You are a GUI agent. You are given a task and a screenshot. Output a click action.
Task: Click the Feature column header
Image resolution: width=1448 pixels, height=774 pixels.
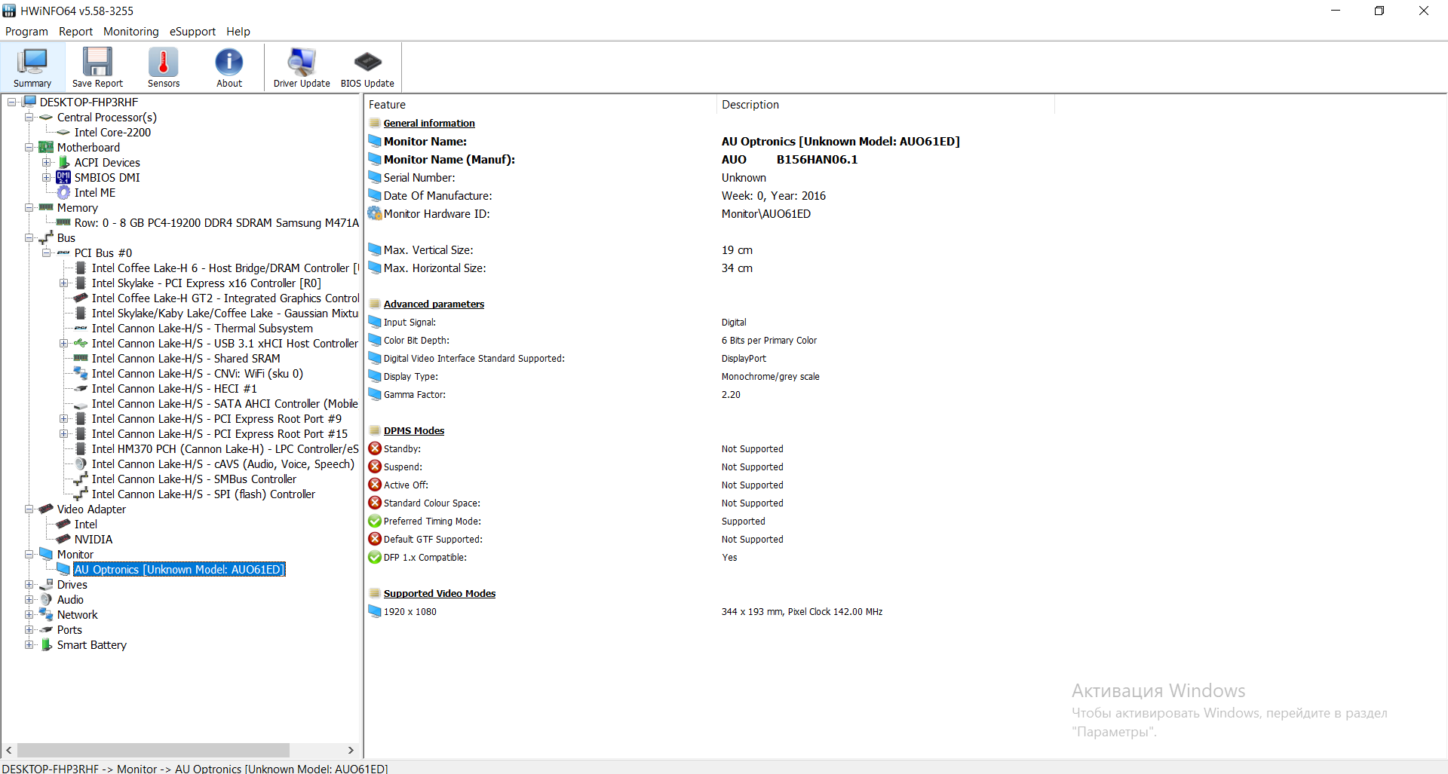(540, 105)
